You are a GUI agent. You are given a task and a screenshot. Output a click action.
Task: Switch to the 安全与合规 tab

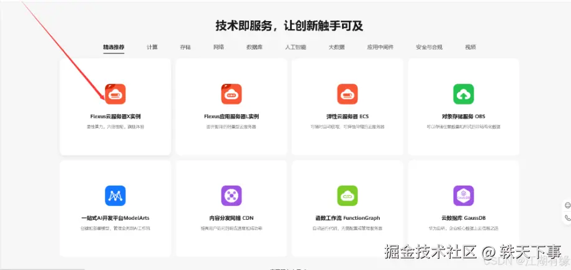[x=429, y=47]
